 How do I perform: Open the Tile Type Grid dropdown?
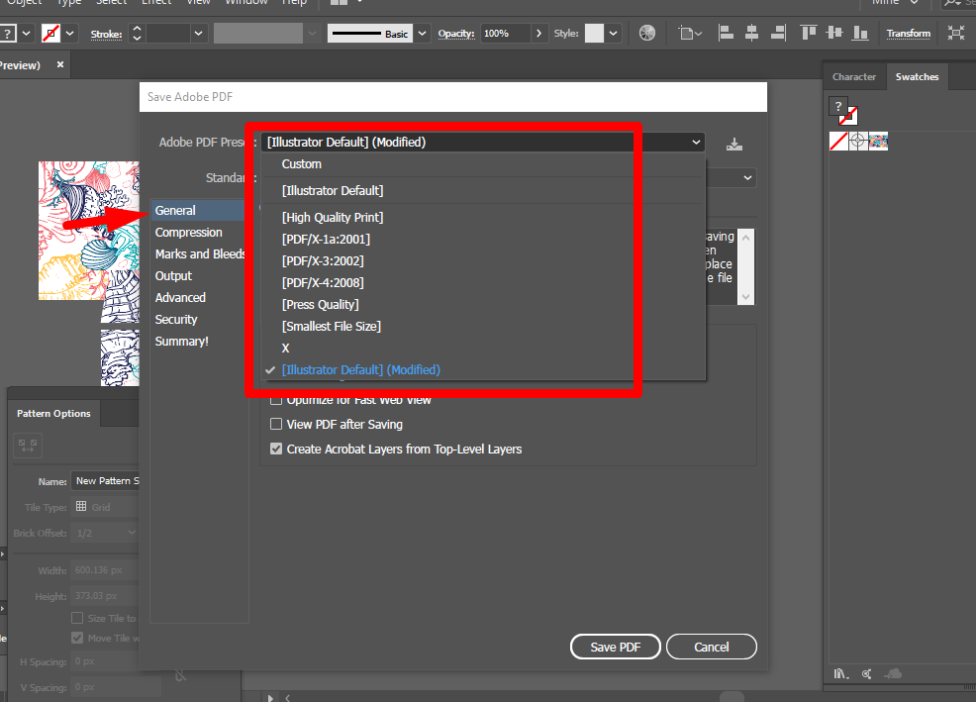[x=105, y=507]
